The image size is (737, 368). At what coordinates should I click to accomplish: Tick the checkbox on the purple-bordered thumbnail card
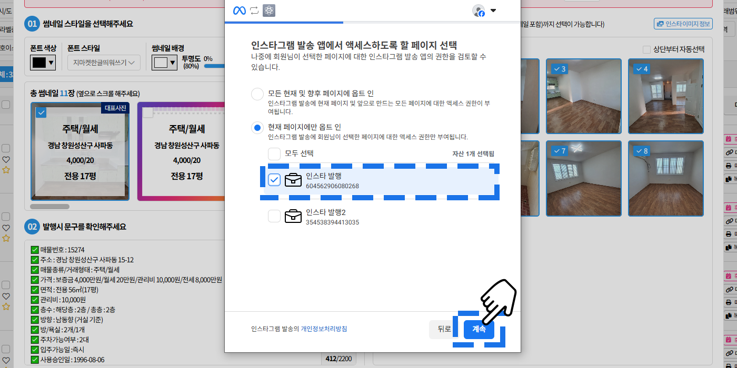tap(148, 113)
